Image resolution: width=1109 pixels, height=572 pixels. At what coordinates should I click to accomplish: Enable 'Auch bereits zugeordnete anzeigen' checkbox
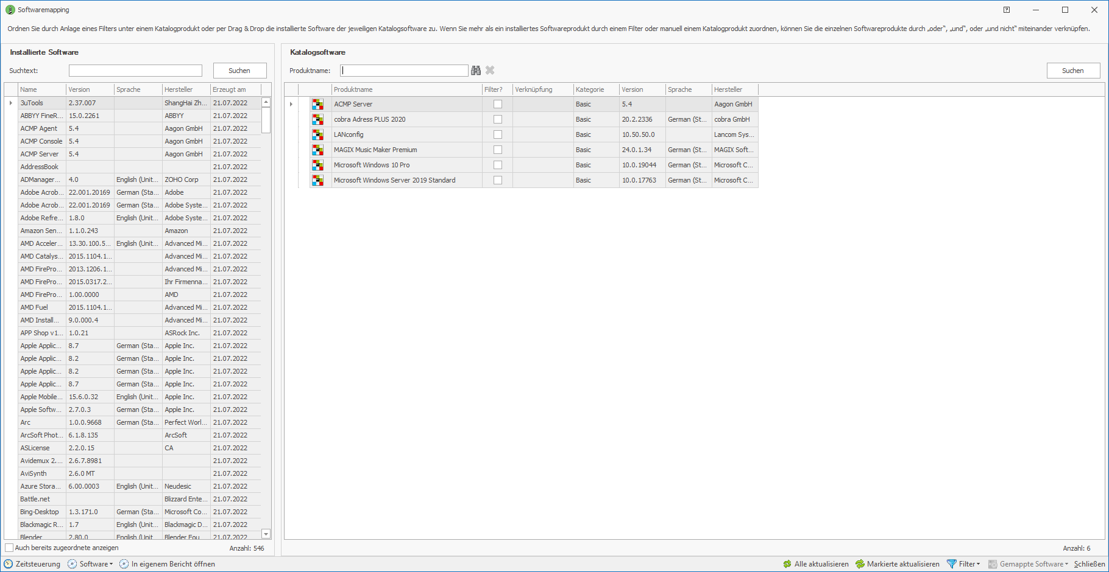(x=9, y=548)
